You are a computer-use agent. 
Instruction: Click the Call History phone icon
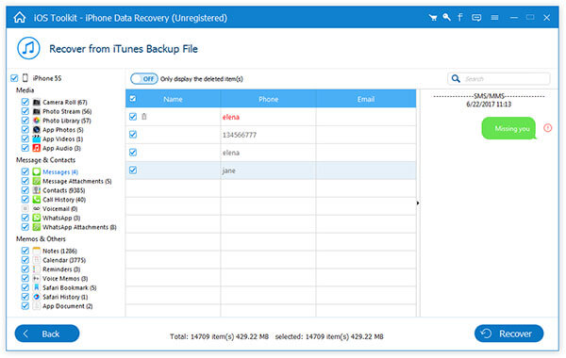[37, 200]
